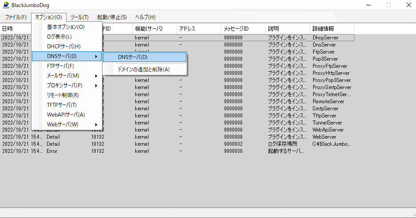Maximize the BlackJumboDog window
The image size is (416, 218).
click(x=389, y=5)
